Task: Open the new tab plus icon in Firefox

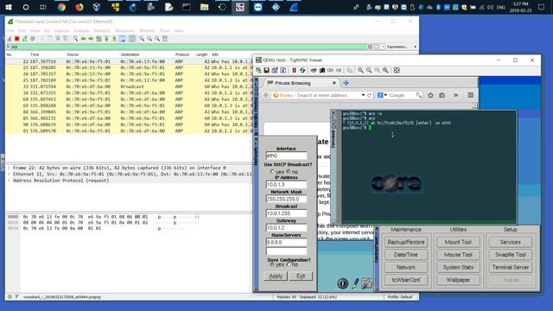Action: pyautogui.click(x=346, y=83)
